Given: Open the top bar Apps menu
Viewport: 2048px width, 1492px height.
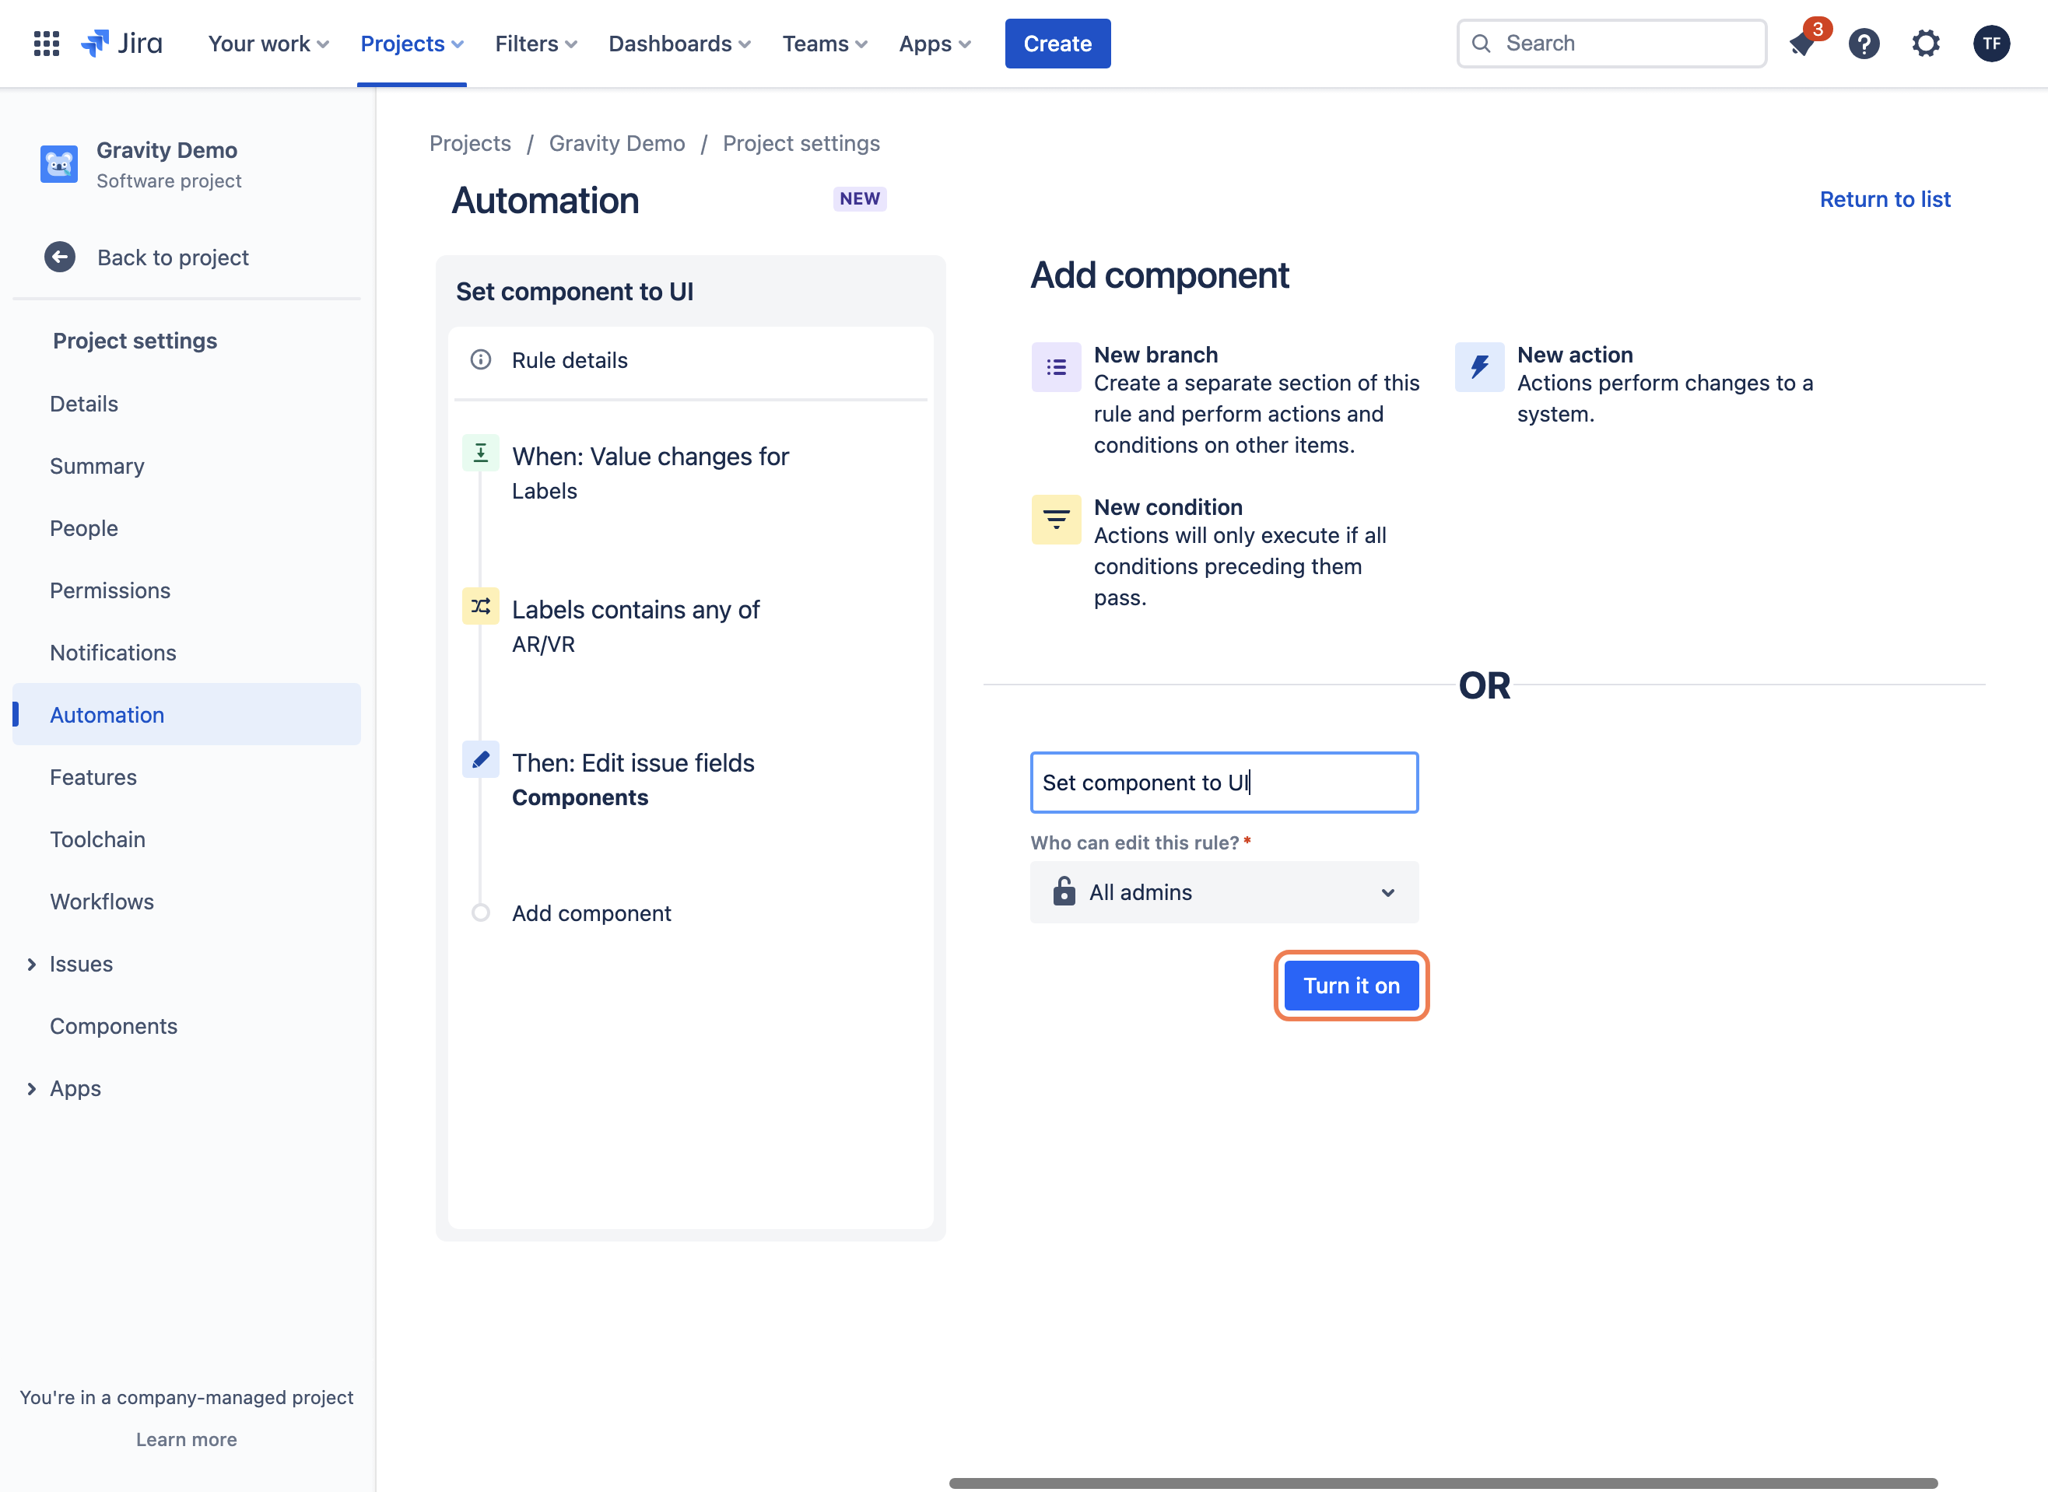Looking at the screenshot, I should [x=935, y=44].
